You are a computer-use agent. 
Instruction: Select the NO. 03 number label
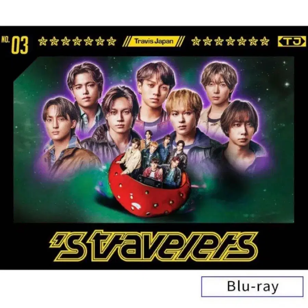tap(15, 45)
